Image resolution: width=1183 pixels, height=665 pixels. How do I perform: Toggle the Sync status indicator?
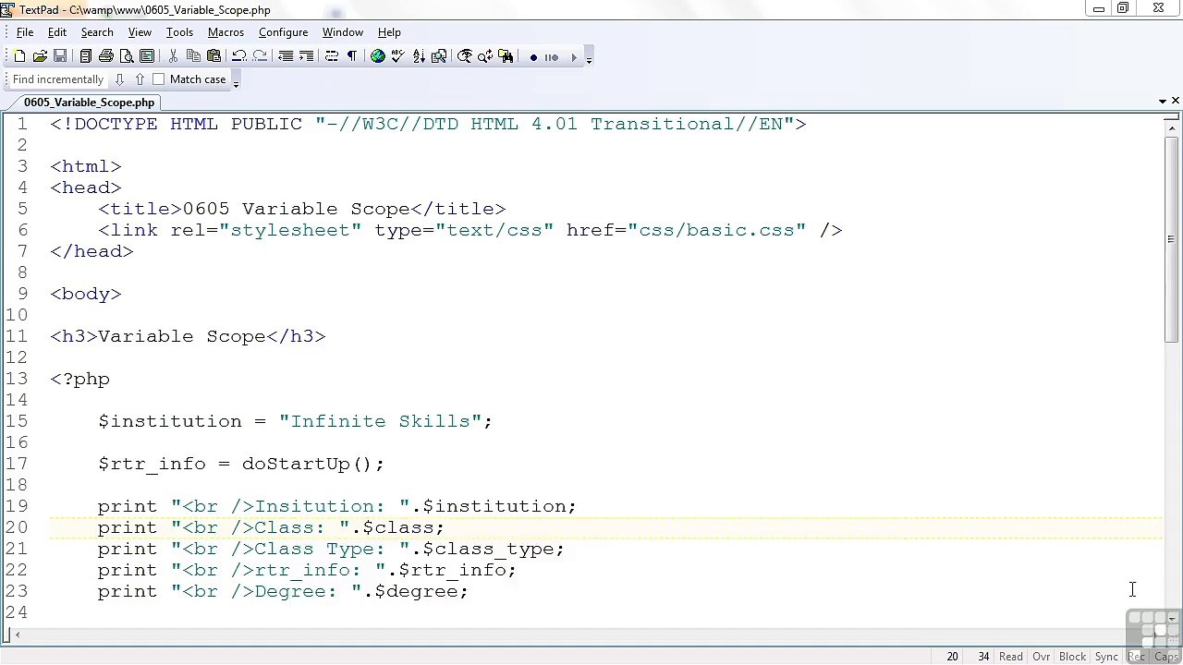click(1106, 657)
